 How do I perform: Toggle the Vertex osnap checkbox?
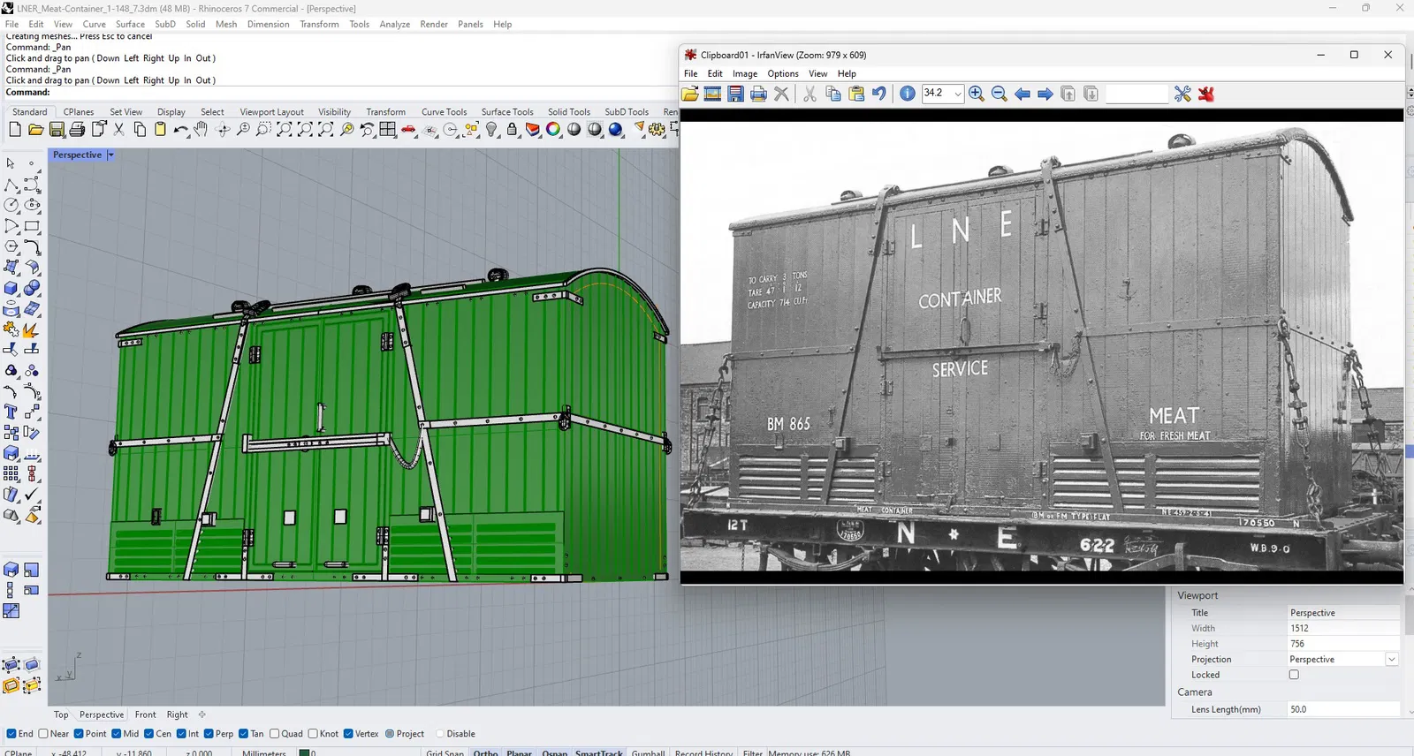pyautogui.click(x=348, y=734)
